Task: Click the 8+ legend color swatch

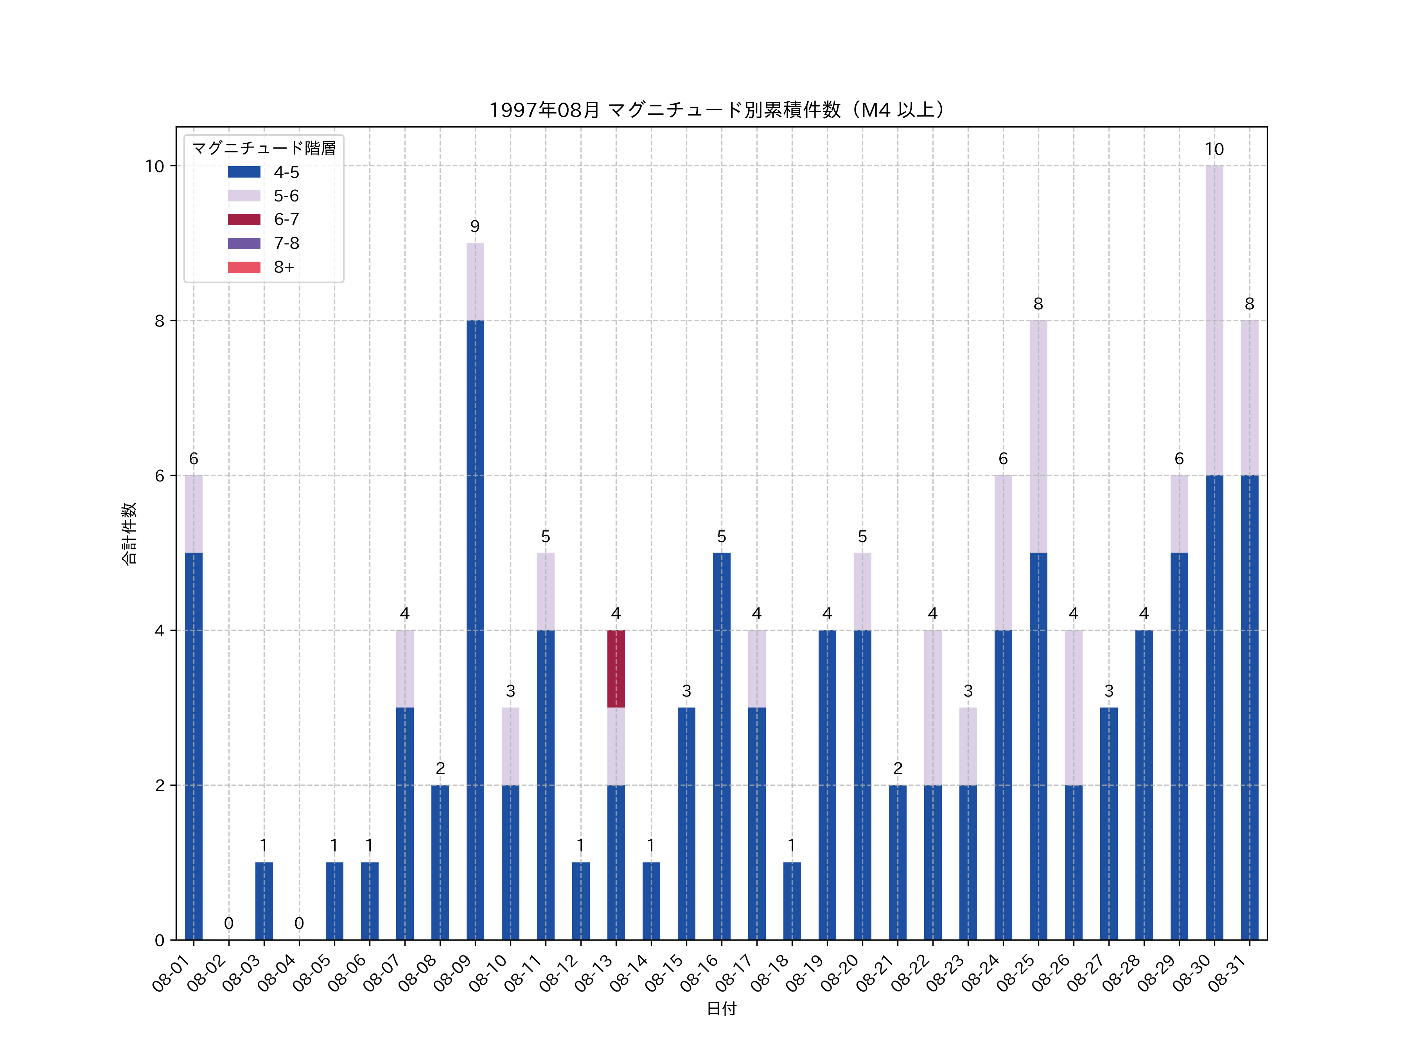Action: pyautogui.click(x=244, y=268)
